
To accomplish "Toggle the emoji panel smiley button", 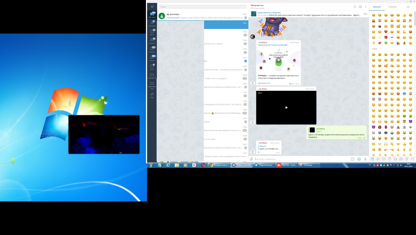I will 359,159.
